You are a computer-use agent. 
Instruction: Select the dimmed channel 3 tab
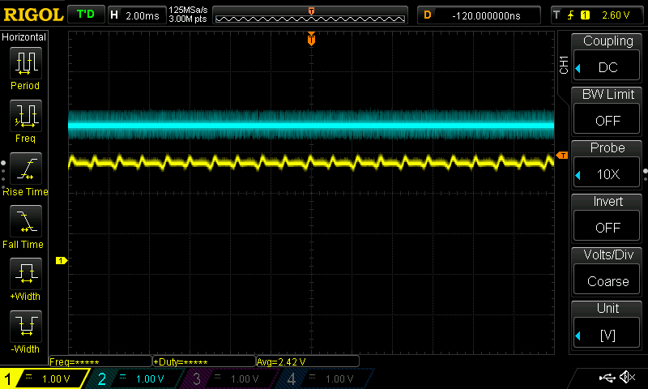coord(232,378)
